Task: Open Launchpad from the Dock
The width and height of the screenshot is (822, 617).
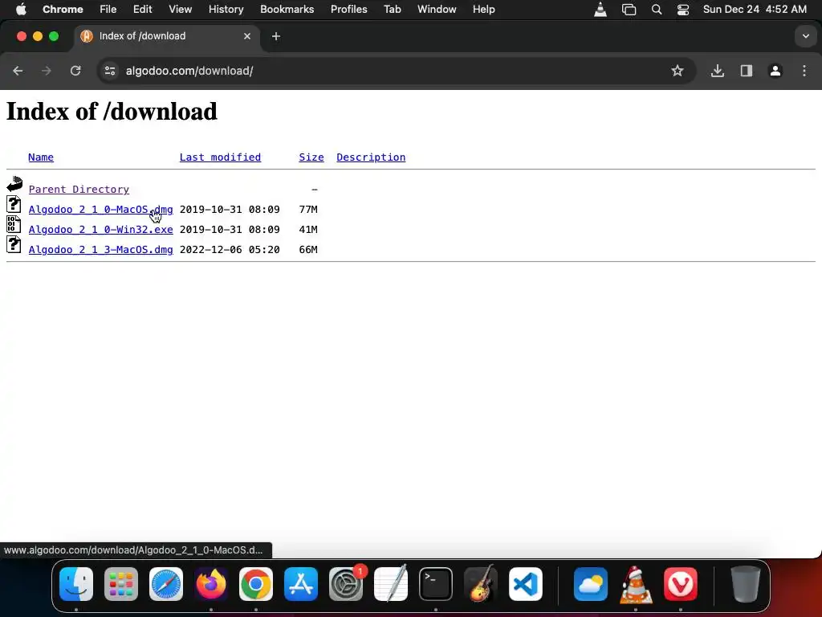Action: pos(121,584)
